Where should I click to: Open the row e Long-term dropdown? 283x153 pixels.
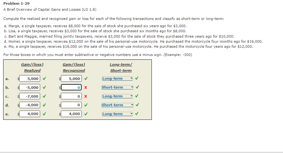click(117, 114)
